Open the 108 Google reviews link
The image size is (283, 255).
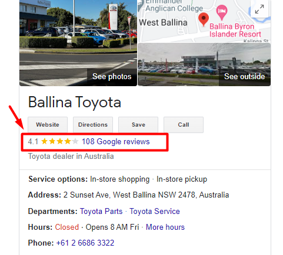click(x=116, y=141)
